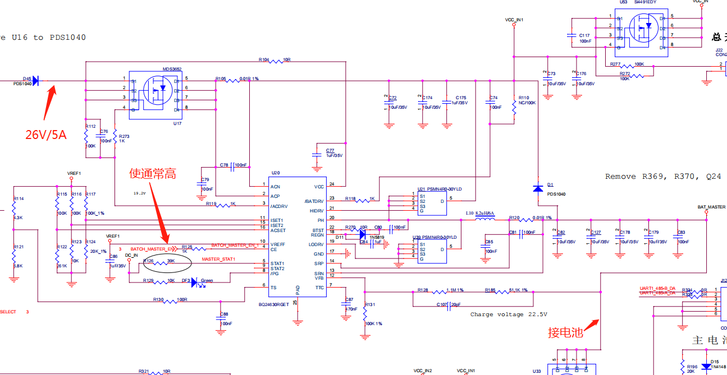Select the MASTER_STAT1 net label
This screenshot has width=727, height=375.
[218, 260]
